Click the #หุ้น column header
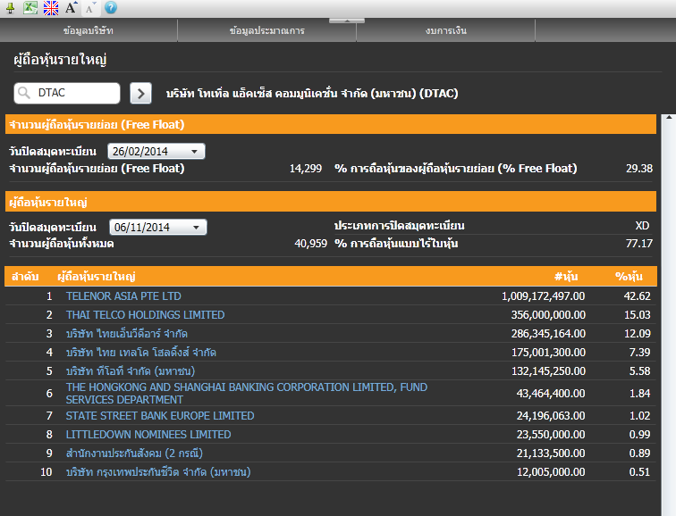Screen dimensions: 676x516 [x=566, y=276]
